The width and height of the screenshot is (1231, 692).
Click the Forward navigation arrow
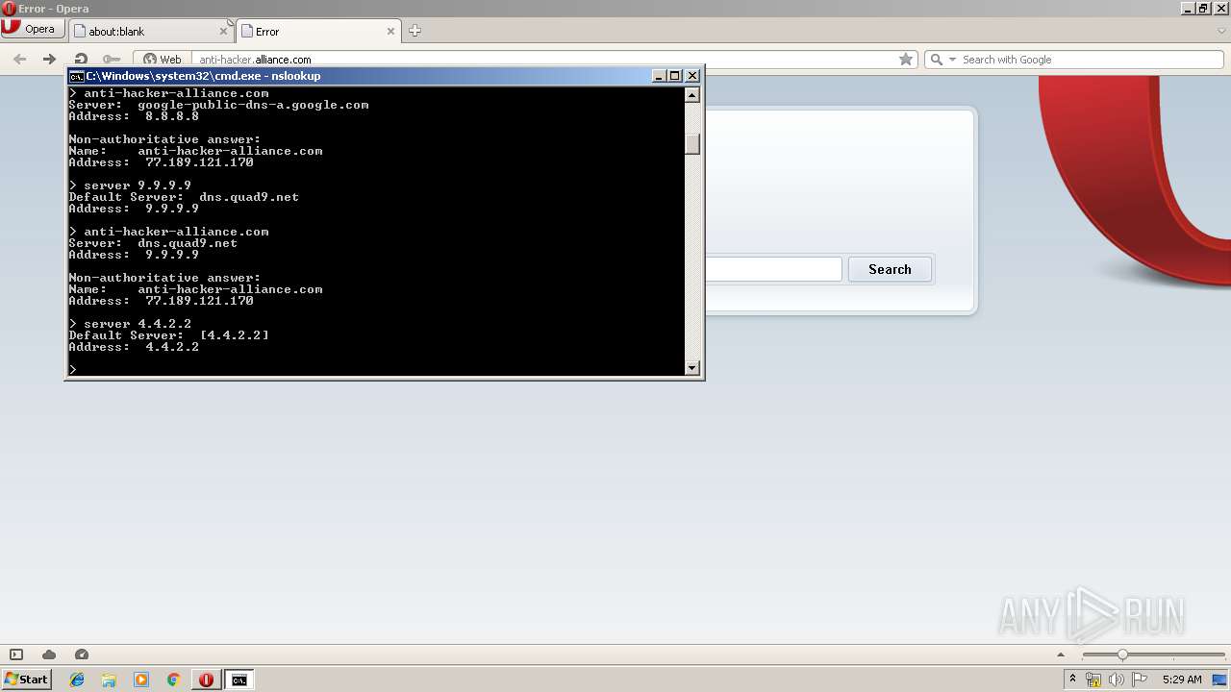pyautogui.click(x=49, y=59)
